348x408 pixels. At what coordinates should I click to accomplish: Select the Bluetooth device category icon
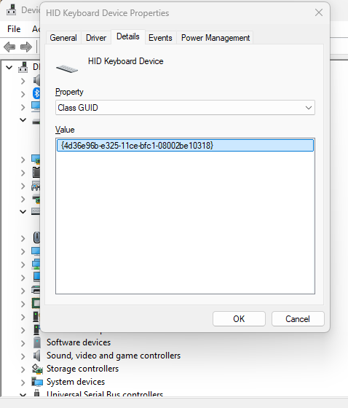pos(36,93)
